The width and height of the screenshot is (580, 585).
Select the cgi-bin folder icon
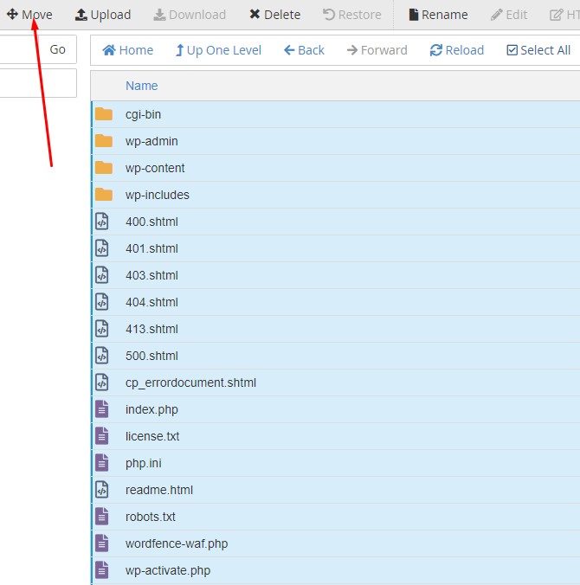coord(104,114)
